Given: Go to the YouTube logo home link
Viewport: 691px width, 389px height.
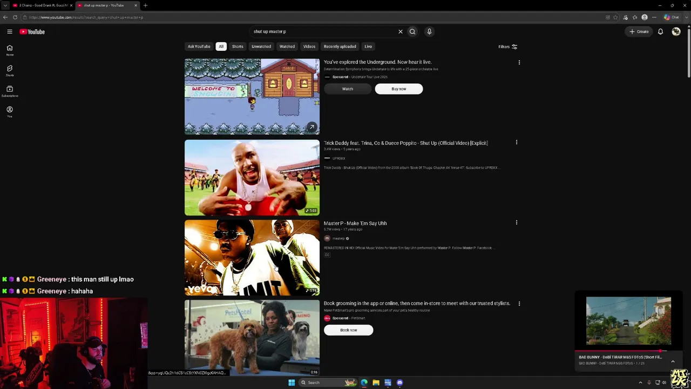Looking at the screenshot, I should tap(32, 31).
